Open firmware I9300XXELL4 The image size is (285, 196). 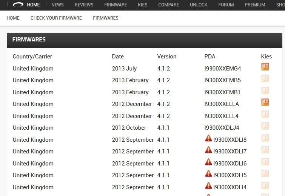[x=221, y=116]
